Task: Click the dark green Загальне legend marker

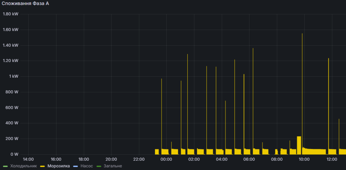Action: (x=99, y=166)
